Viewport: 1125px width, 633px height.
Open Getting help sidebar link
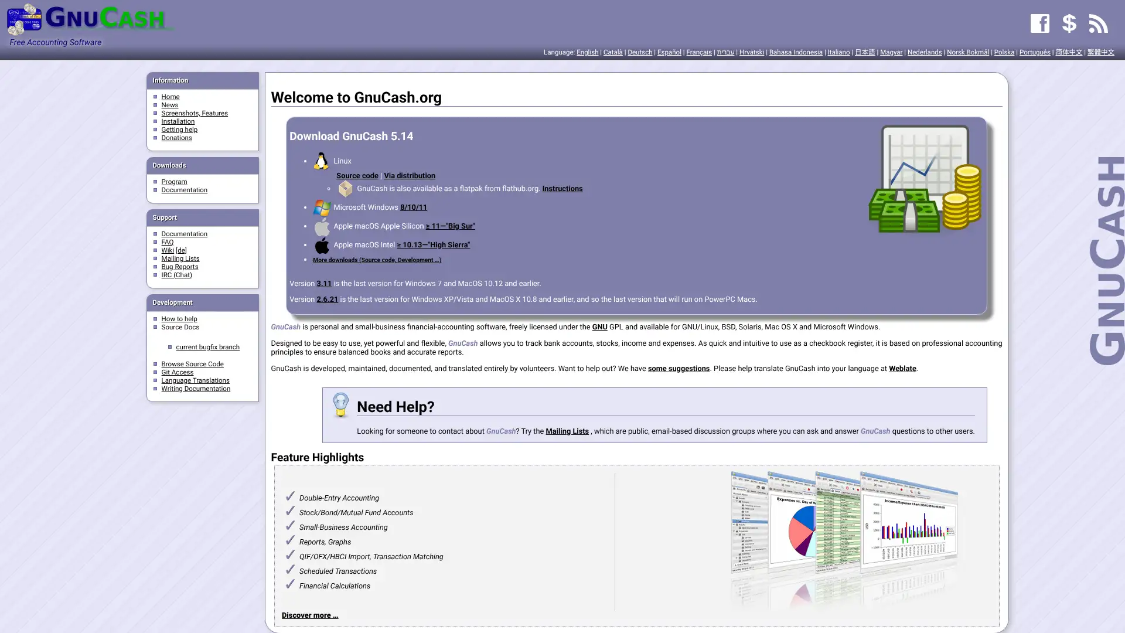pyautogui.click(x=179, y=130)
